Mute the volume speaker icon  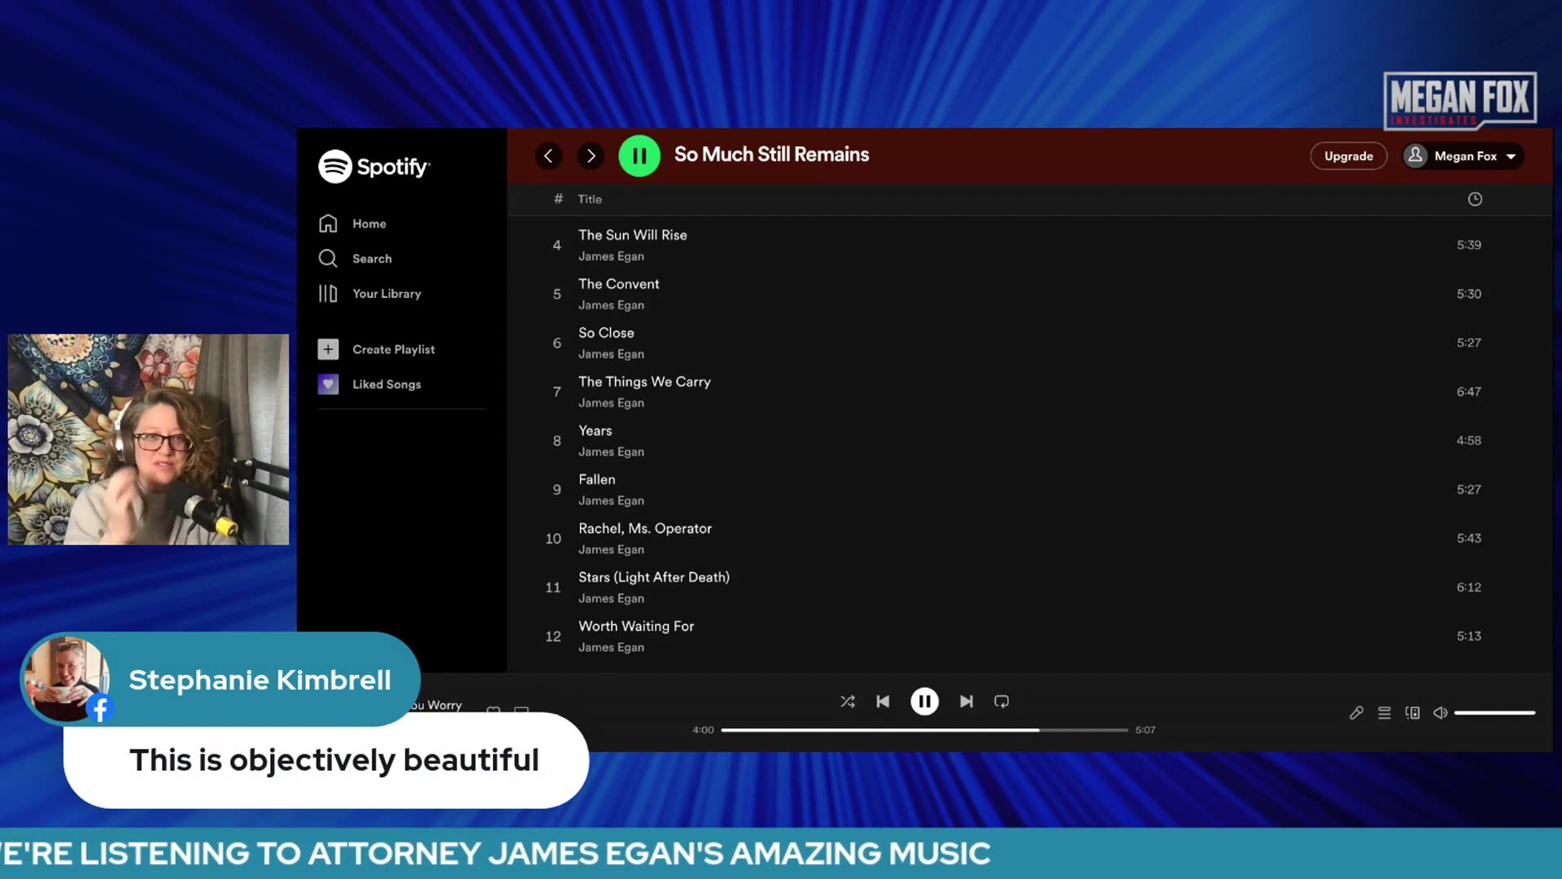click(1440, 713)
